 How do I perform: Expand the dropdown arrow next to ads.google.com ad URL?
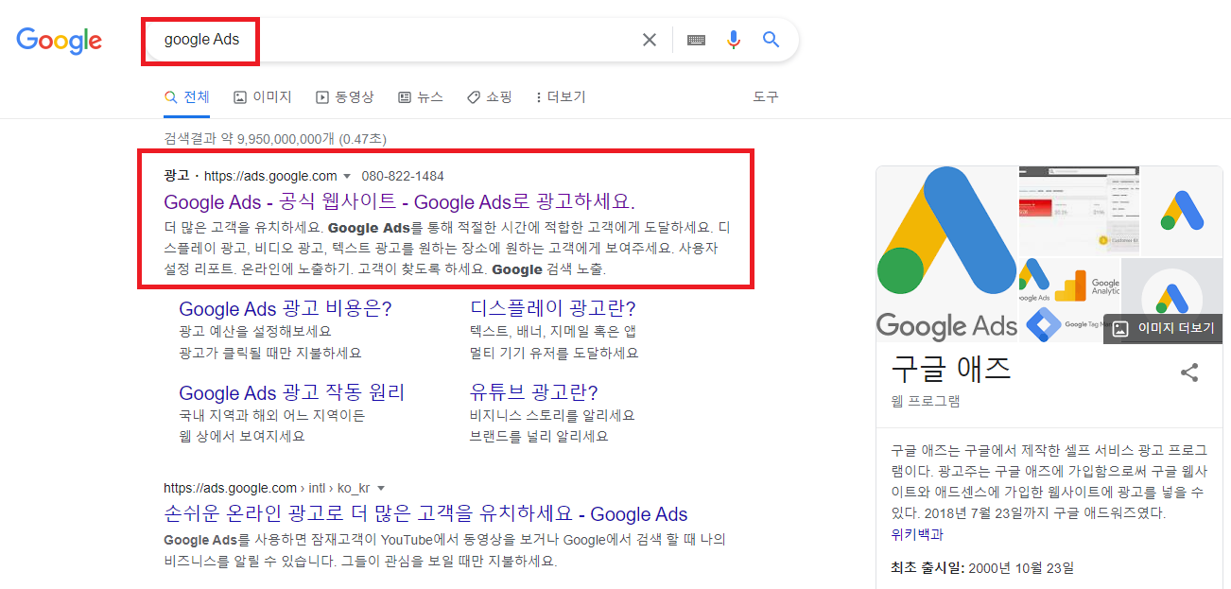(347, 177)
